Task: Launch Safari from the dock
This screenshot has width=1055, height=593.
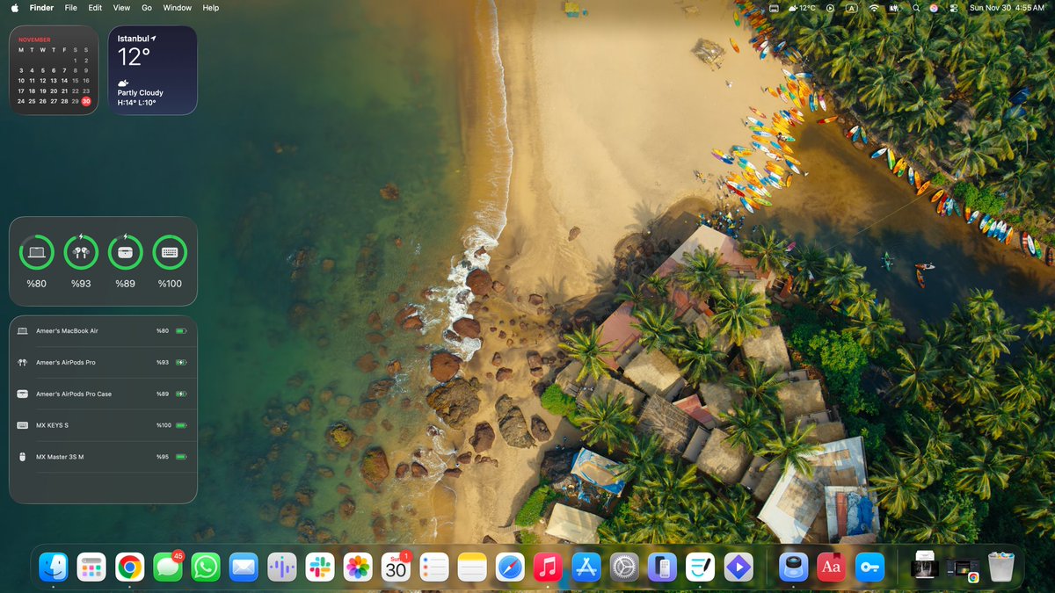Action: pos(510,567)
